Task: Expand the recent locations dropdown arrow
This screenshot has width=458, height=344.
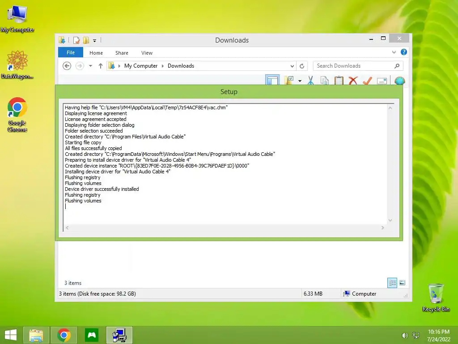Action: click(x=90, y=66)
